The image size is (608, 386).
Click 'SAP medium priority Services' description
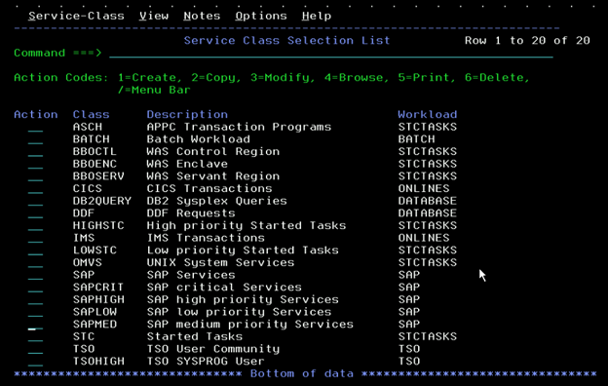click(250, 324)
